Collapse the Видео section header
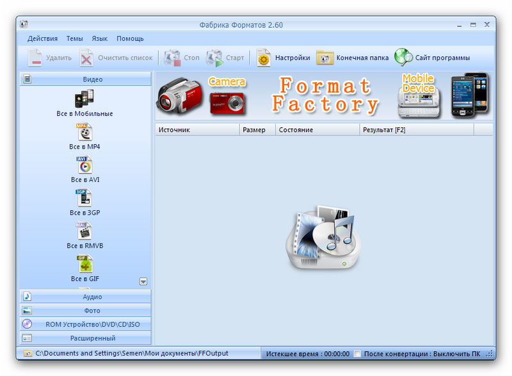Screen dimensions: 512x376 pos(86,79)
